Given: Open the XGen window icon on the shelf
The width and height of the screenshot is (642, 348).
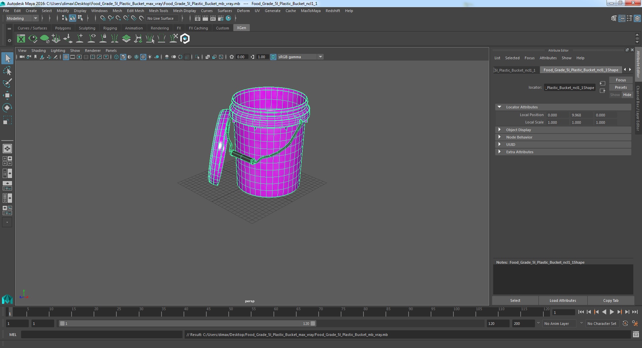Looking at the screenshot, I should [21, 39].
